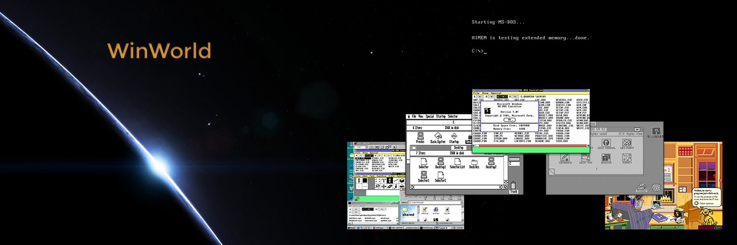Select the Text tool in Windows Paint
The image size is (737, 245).
pos(383,180)
